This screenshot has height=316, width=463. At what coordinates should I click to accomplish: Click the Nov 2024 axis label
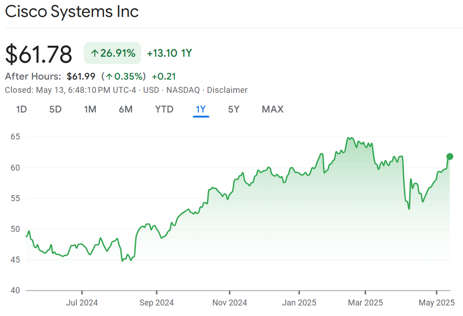(x=230, y=303)
